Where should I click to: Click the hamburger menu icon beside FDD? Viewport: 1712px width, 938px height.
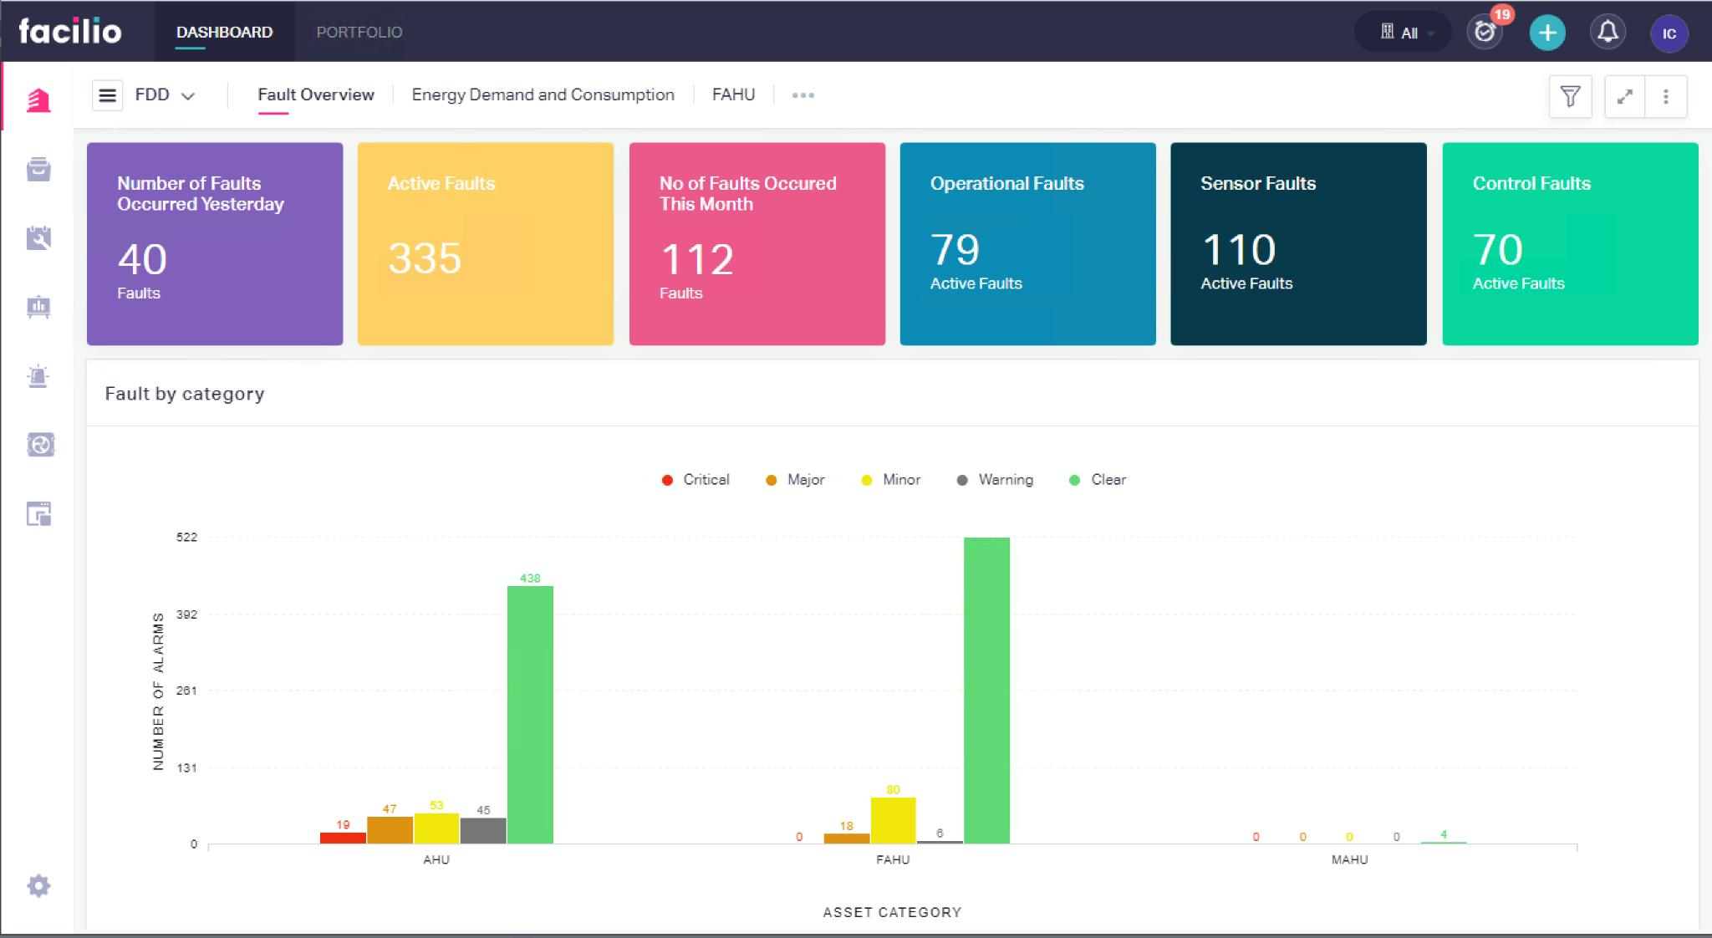point(107,95)
